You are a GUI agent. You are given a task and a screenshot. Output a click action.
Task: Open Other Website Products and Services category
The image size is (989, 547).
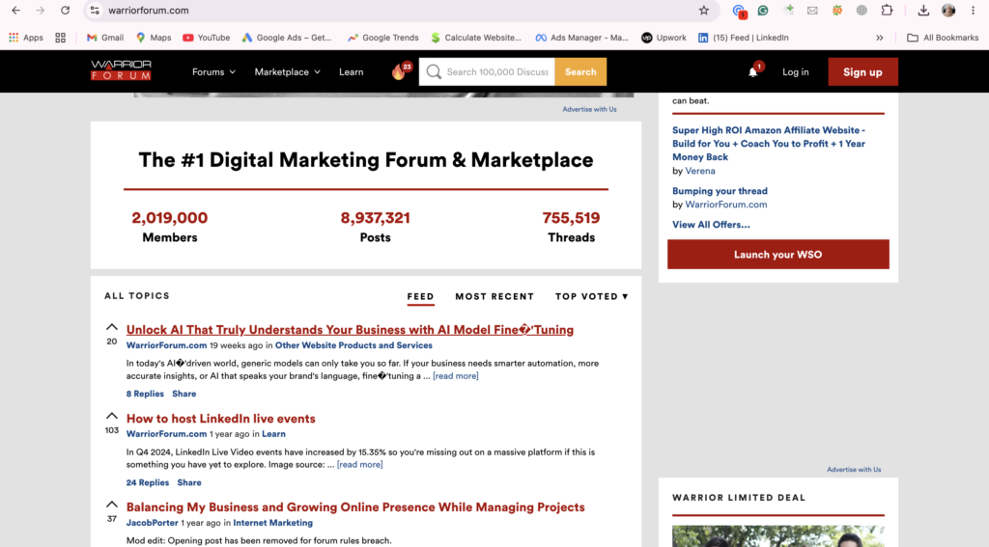pos(353,345)
